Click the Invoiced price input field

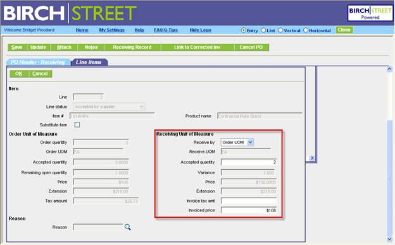point(249,210)
